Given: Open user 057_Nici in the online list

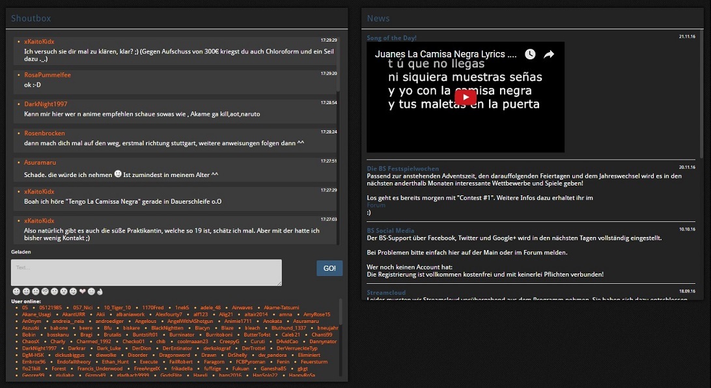Looking at the screenshot, I should pyautogui.click(x=83, y=307).
